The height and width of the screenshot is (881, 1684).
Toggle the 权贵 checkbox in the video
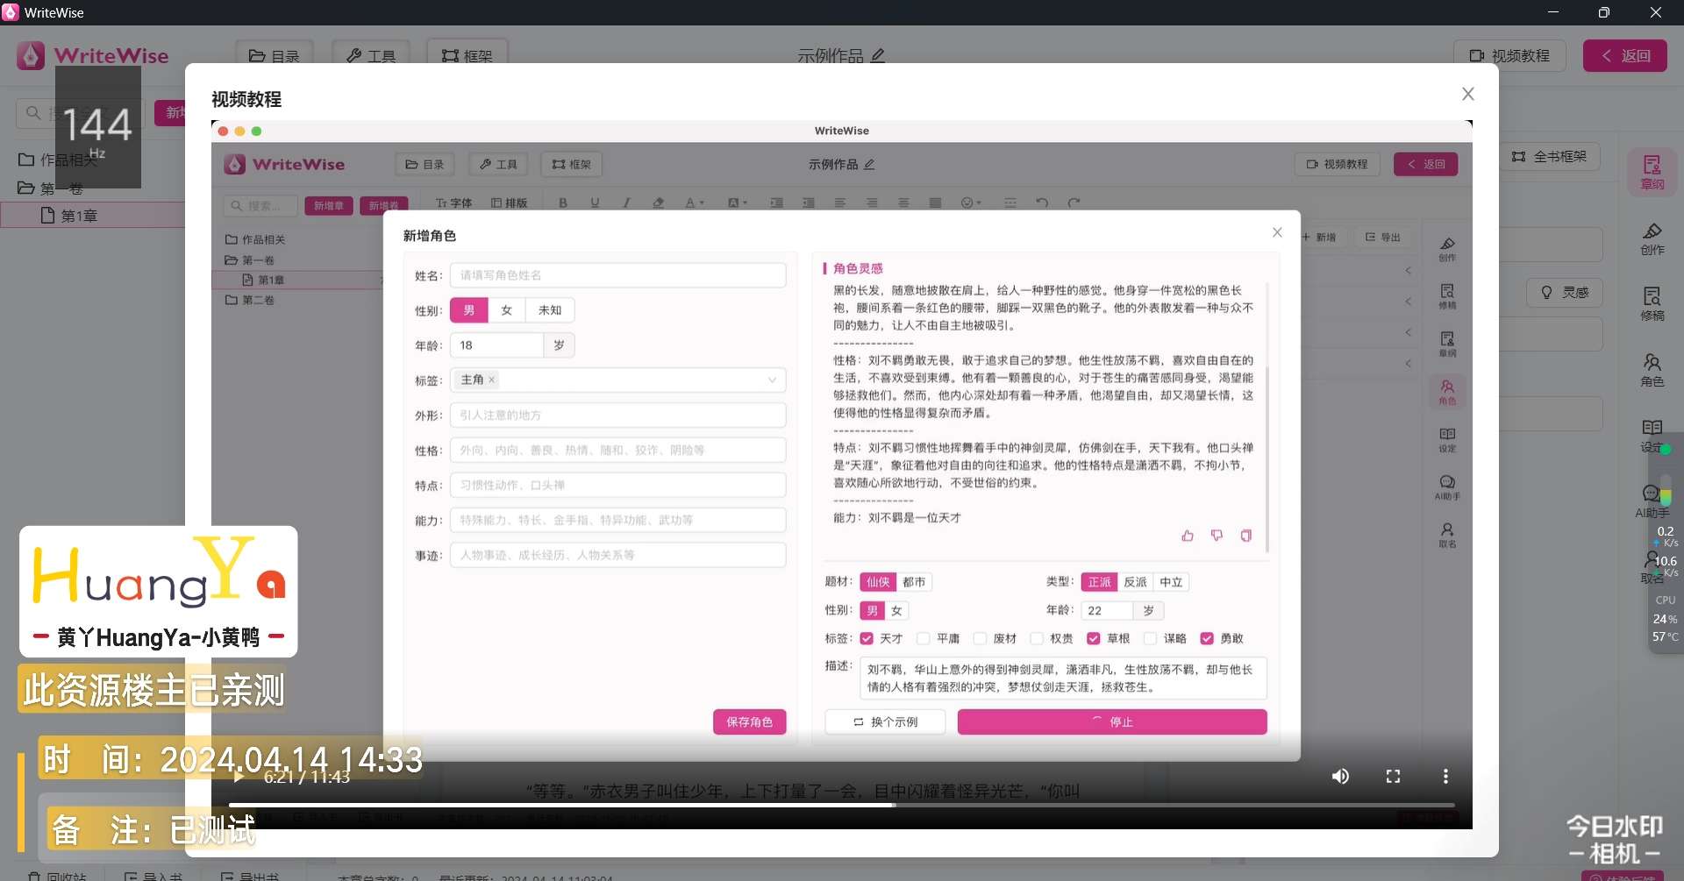(x=1037, y=638)
